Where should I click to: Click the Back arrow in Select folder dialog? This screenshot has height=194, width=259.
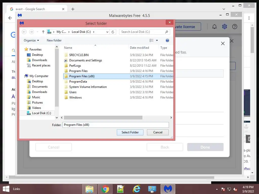point(24,32)
